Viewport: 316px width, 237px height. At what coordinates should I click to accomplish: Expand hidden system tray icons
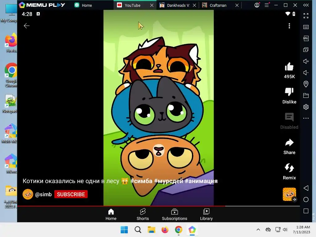(258, 230)
